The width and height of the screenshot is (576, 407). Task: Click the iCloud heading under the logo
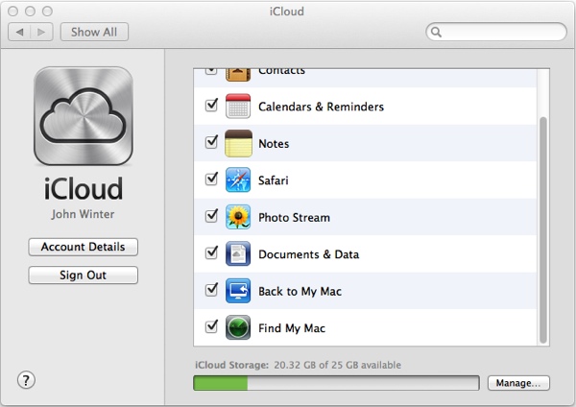pos(84,189)
